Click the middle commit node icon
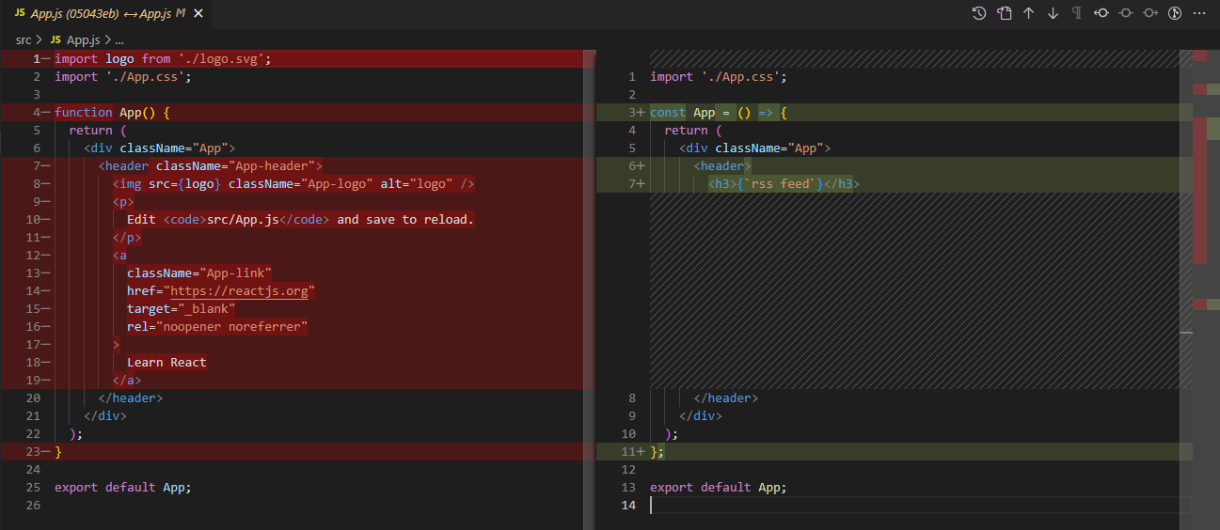 click(x=1126, y=13)
